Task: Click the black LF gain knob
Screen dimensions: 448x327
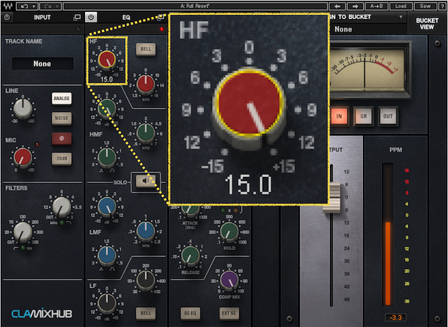Action: (107, 304)
